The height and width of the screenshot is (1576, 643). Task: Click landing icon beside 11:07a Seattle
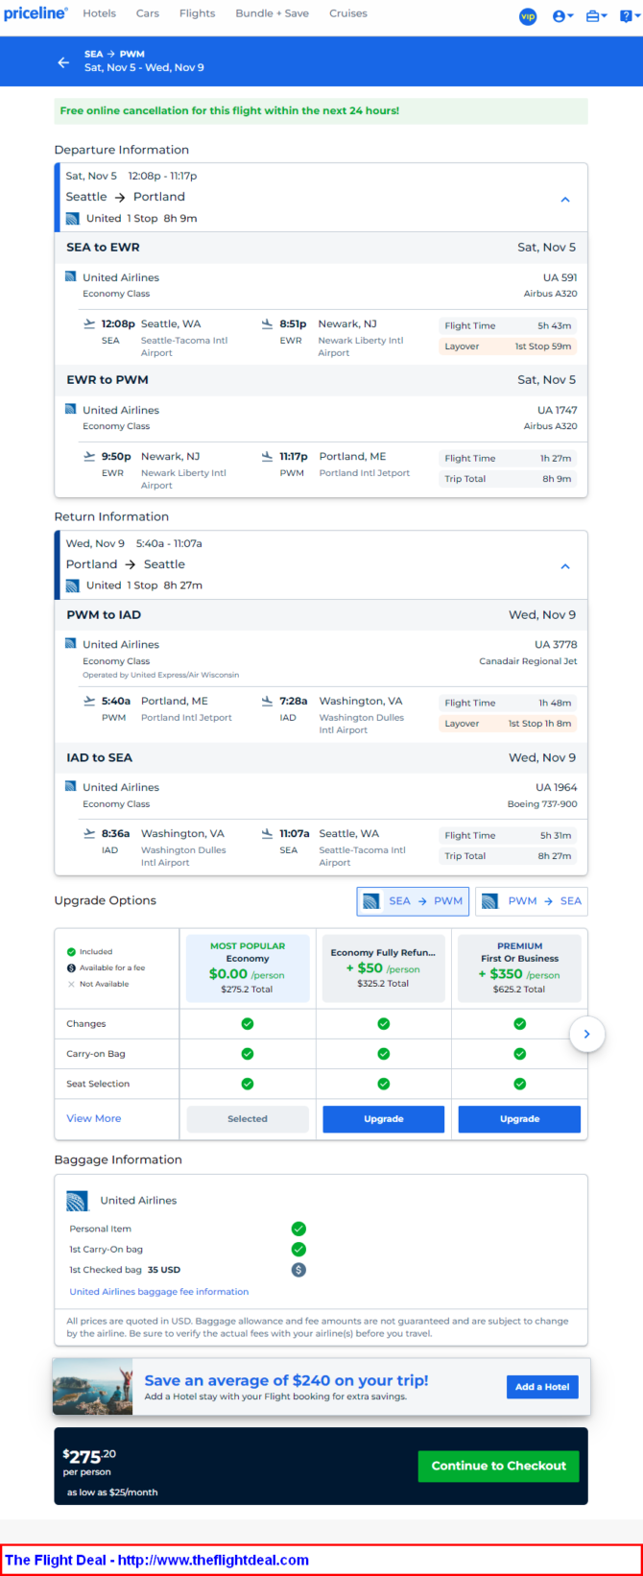[x=267, y=833]
